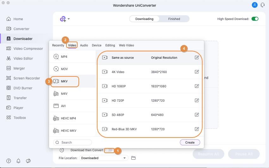Image resolution: width=269 pixels, height=168 pixels.
Task: Select the Red-Blue 3D MKV preset row
Action: click(150, 129)
